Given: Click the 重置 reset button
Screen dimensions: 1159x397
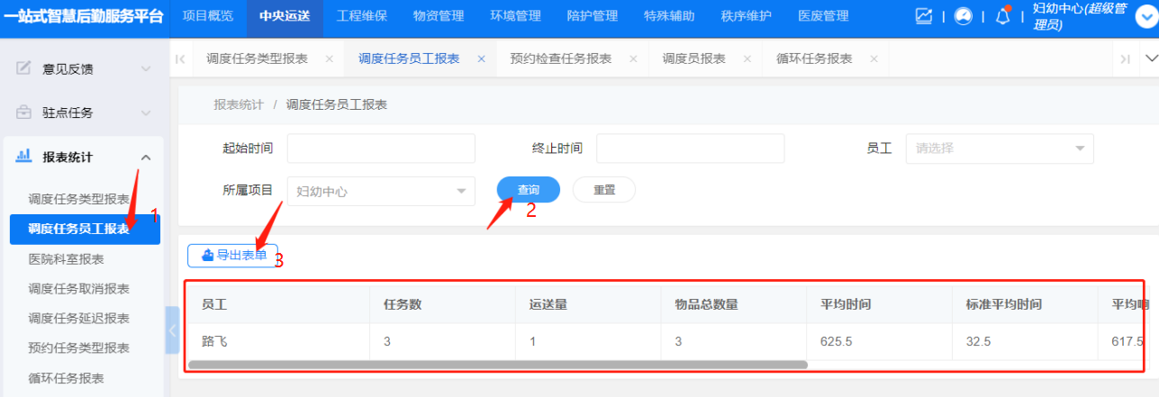Looking at the screenshot, I should point(604,190).
